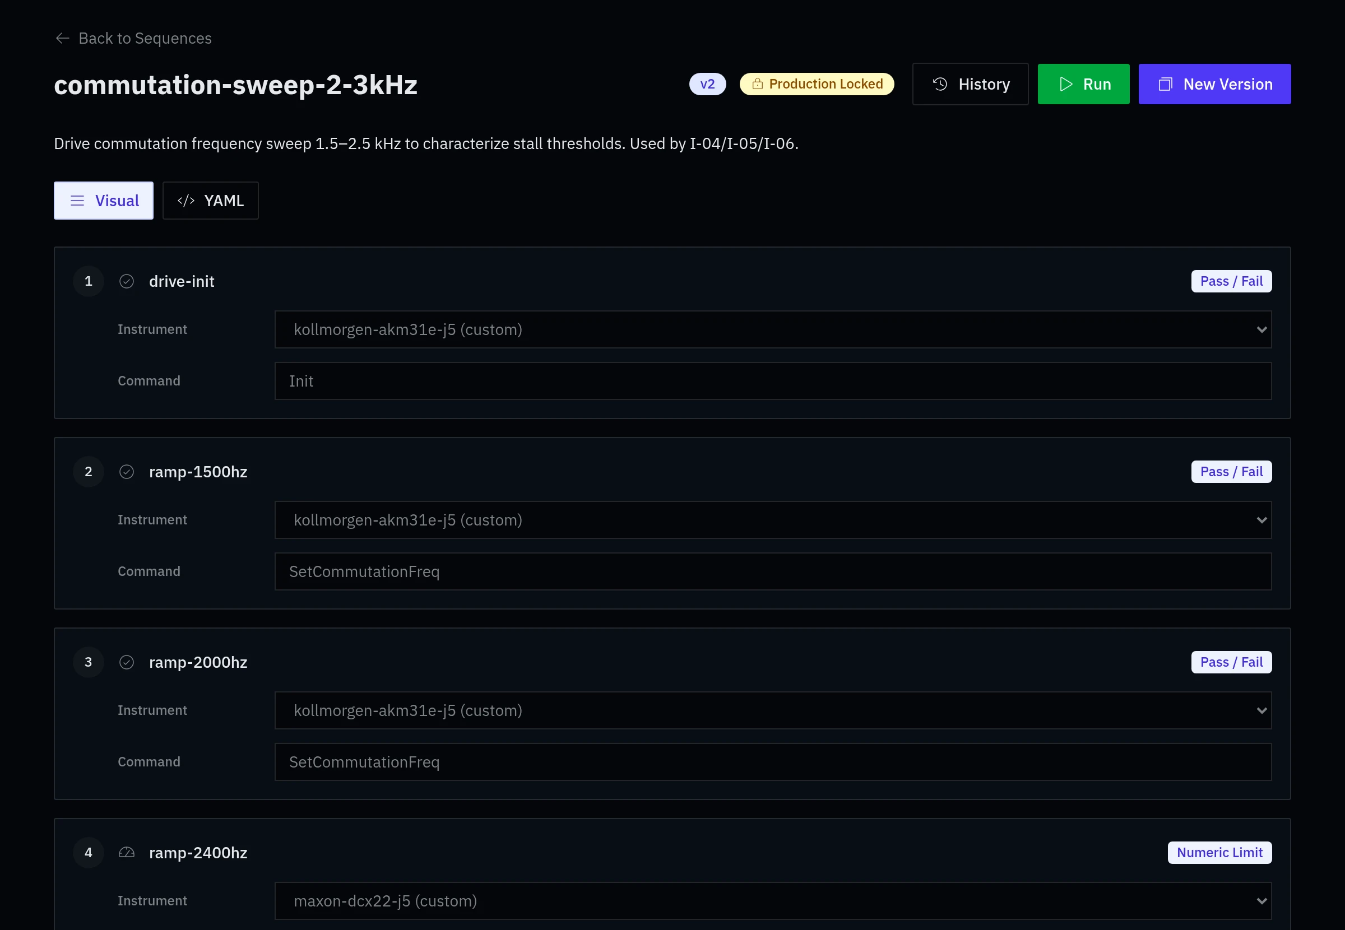Click the lock icon in Production Locked badge
Image resolution: width=1345 pixels, height=930 pixels.
coord(757,84)
